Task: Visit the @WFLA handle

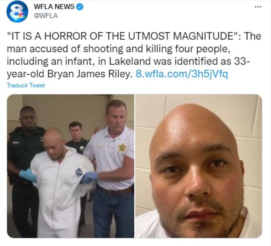Action: 46,16
